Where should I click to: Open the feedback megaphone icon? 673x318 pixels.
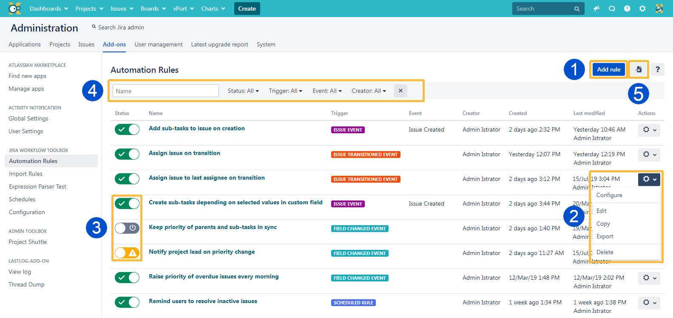596,9
